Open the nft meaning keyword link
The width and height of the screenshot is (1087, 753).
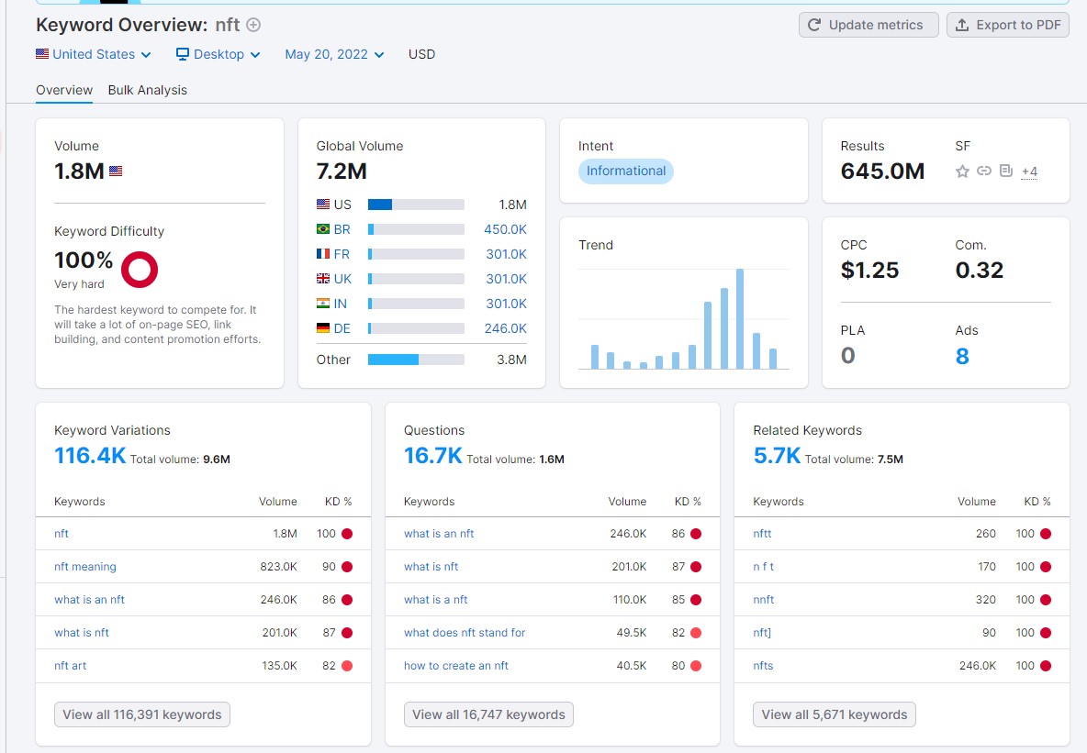point(85,567)
